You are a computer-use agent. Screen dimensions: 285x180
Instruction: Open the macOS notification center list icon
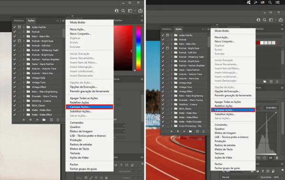[277, 2]
